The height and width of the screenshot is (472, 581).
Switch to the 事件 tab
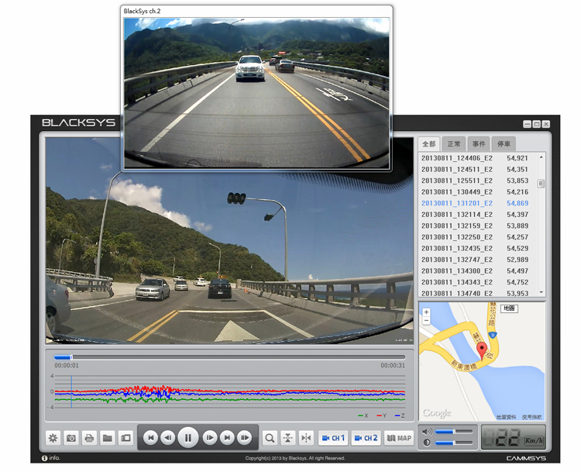[x=479, y=144]
